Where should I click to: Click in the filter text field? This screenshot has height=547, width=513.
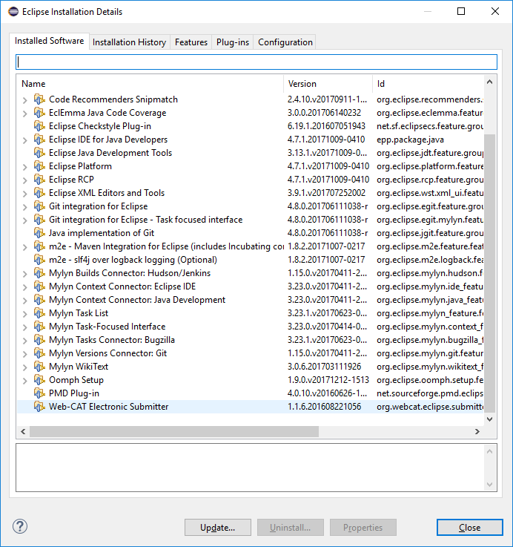[x=256, y=62]
